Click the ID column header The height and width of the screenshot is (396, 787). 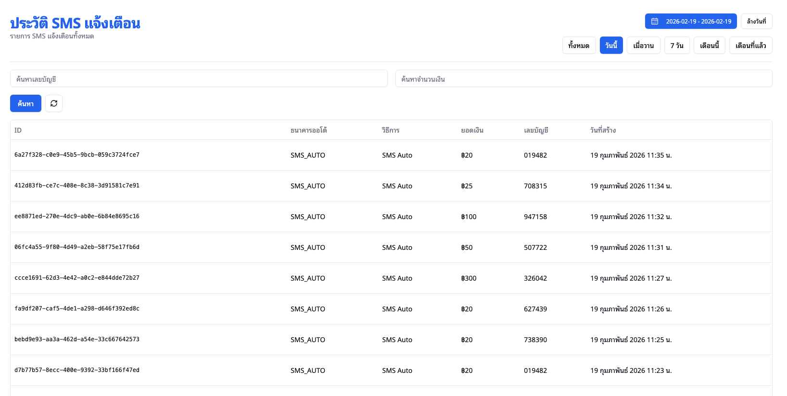click(18, 130)
